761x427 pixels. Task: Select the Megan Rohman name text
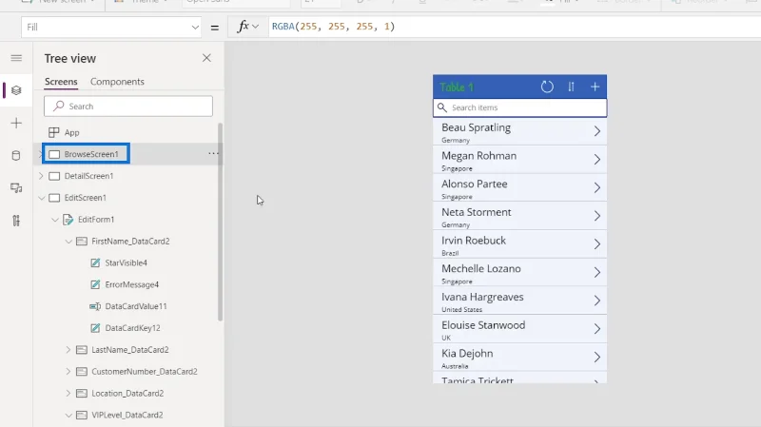pyautogui.click(x=479, y=156)
